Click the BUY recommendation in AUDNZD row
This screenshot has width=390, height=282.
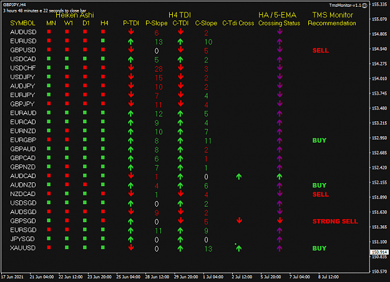[319, 185]
